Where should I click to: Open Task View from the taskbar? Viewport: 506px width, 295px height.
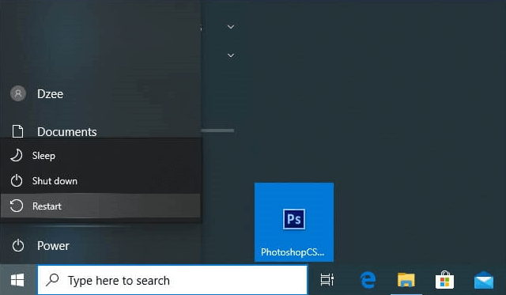click(x=327, y=280)
